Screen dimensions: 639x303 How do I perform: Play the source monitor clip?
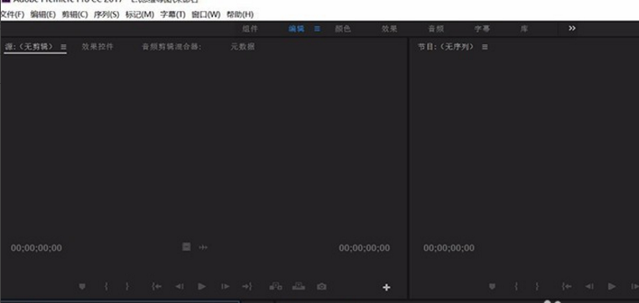coord(202,286)
